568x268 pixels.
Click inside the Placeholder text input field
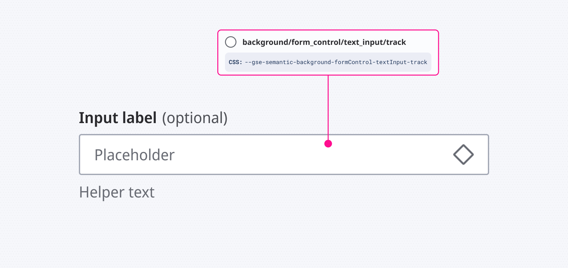click(224, 155)
